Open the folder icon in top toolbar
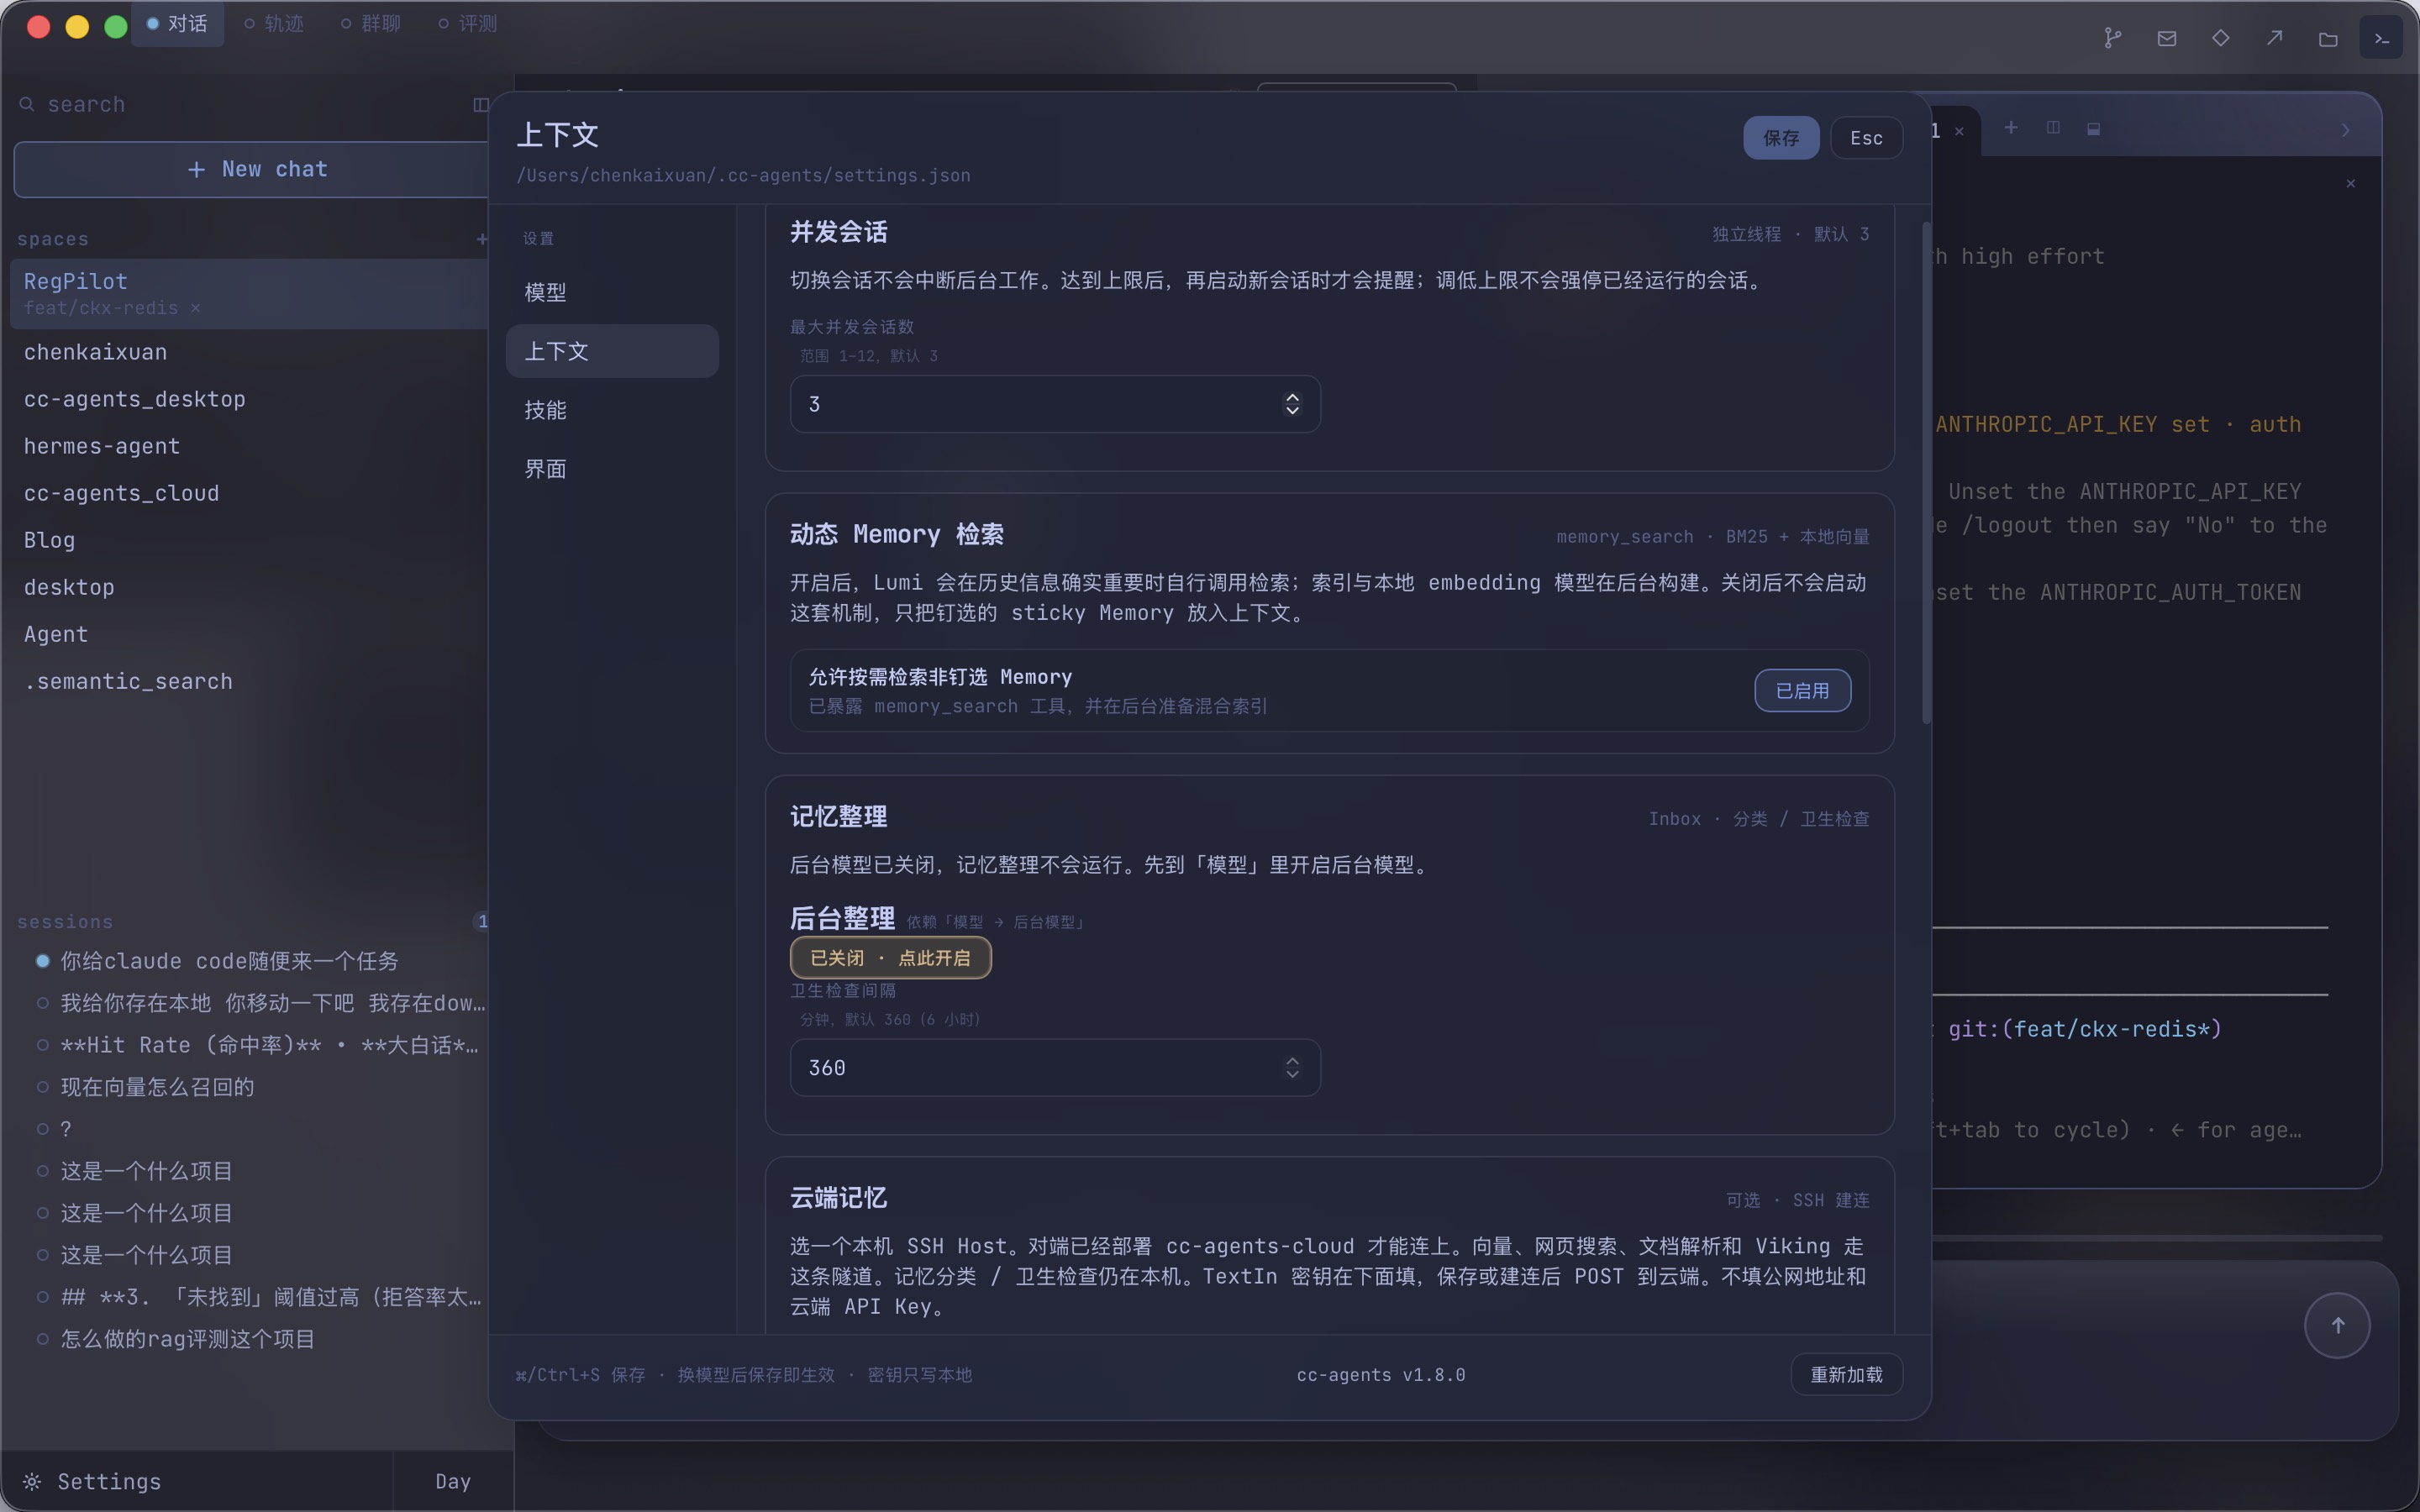2420x1512 pixels. 2328,39
